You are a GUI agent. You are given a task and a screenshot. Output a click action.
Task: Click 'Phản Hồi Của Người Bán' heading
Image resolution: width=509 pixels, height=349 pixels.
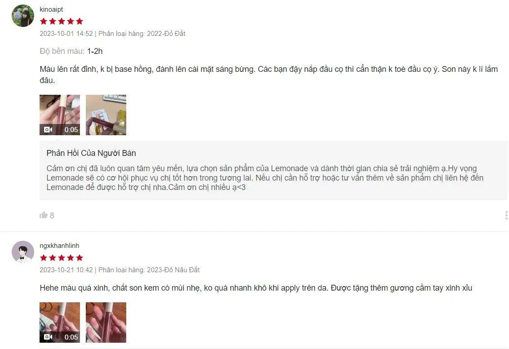[91, 153]
